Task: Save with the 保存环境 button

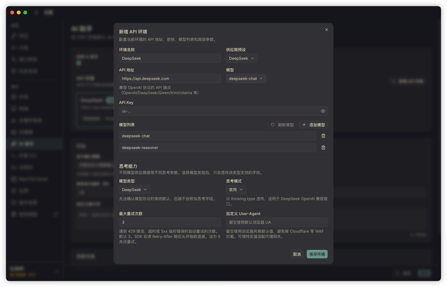Action: [x=317, y=254]
